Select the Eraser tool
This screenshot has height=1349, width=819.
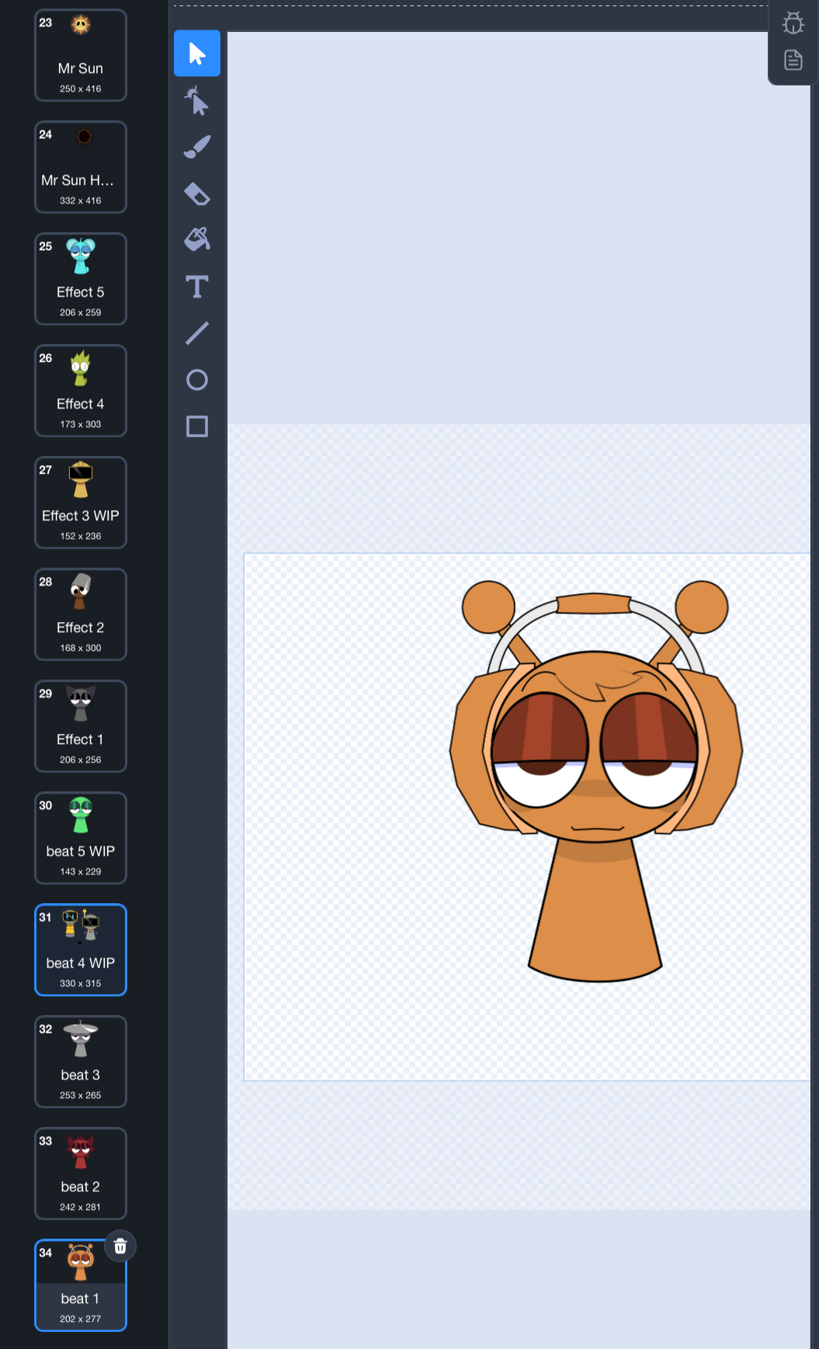197,193
